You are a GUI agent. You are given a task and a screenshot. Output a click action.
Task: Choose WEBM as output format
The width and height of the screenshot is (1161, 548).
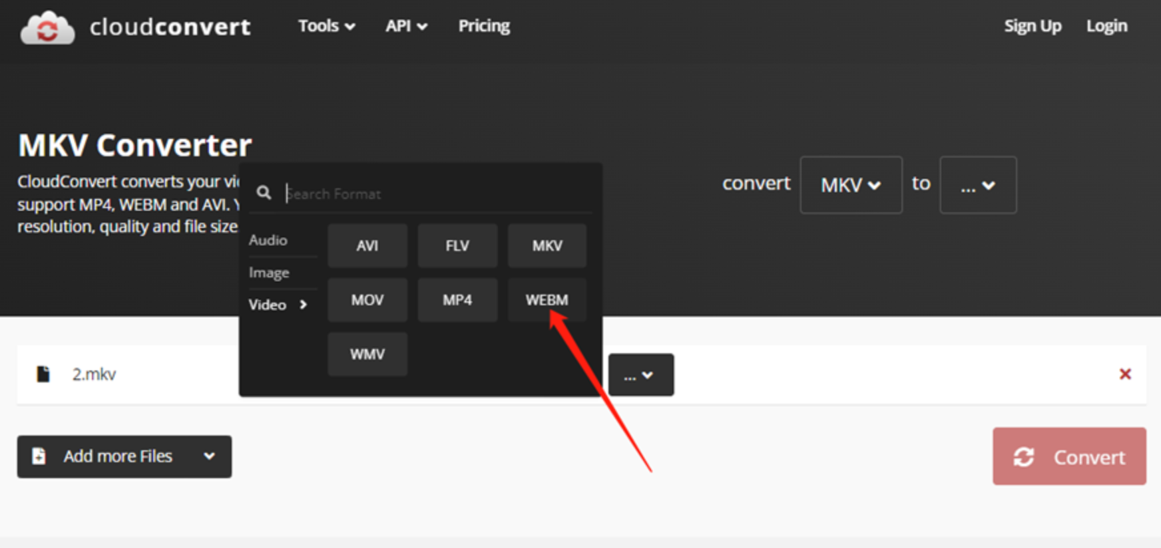point(547,300)
